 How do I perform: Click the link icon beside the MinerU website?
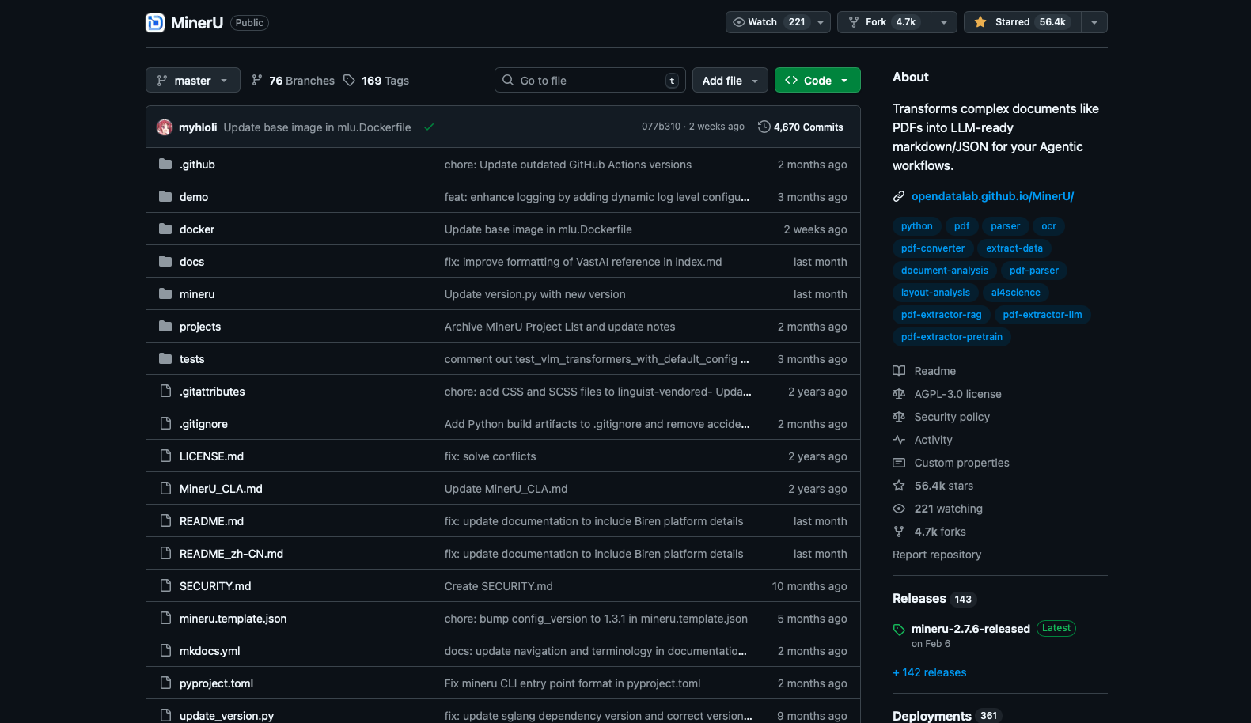coord(899,196)
